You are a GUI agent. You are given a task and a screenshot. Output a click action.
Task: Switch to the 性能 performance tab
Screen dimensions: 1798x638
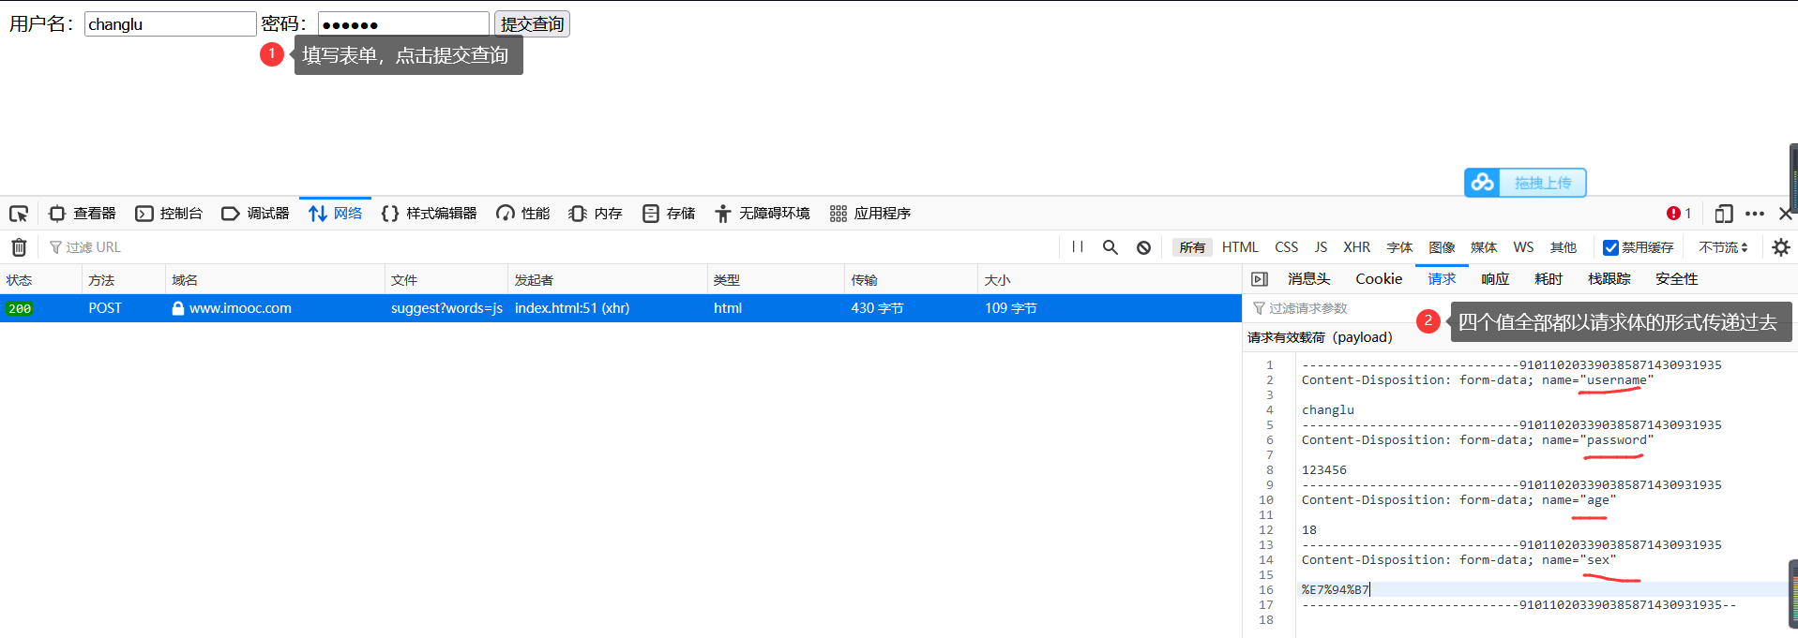523,214
